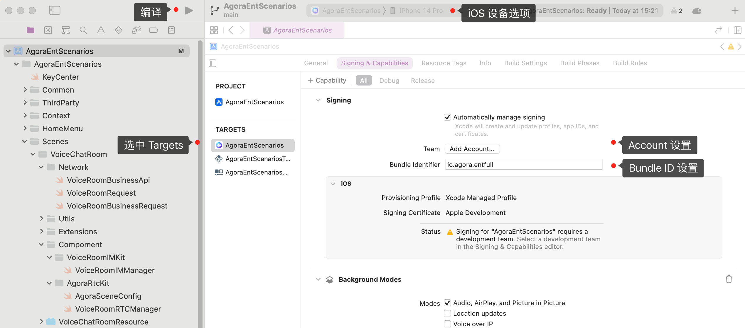The width and height of the screenshot is (745, 328).
Task: Toggle Audio, AirPlay, and Picture in Picture
Action: coord(447,303)
